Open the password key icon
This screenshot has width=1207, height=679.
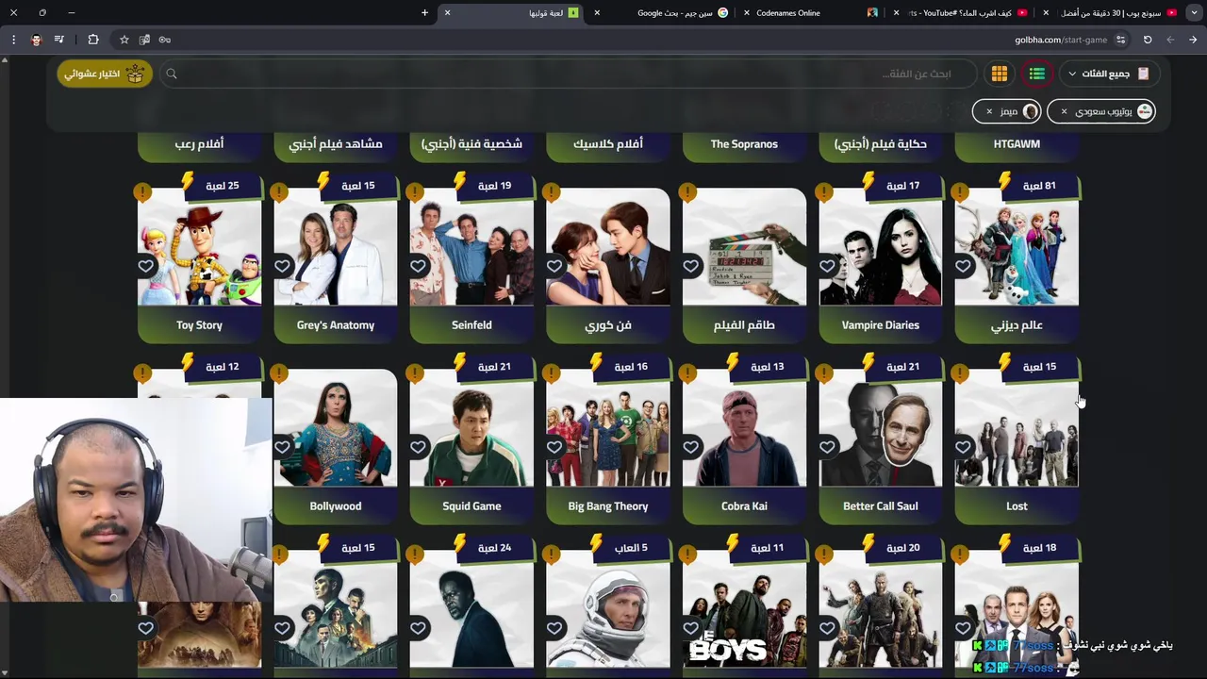pyautogui.click(x=165, y=40)
